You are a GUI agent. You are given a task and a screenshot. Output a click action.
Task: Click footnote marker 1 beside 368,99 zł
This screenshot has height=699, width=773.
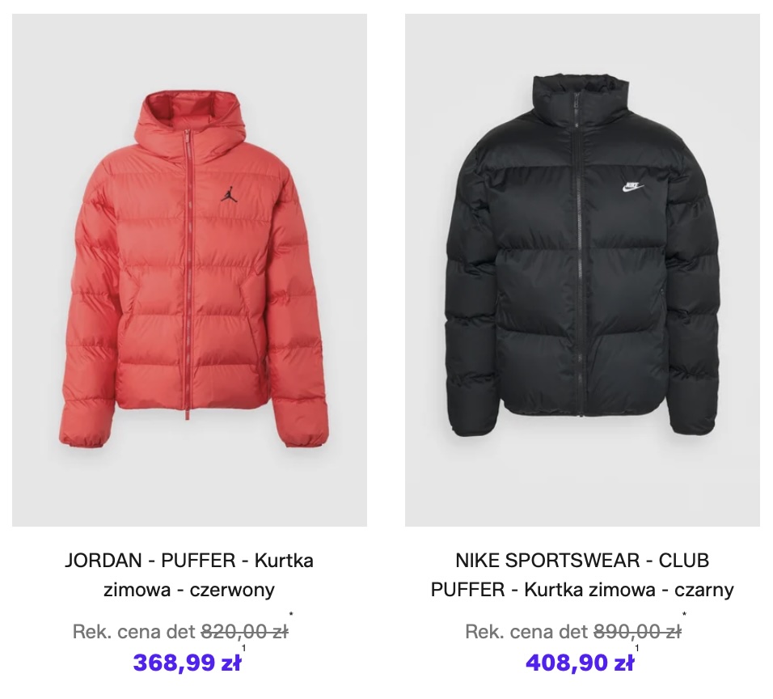[244, 648]
